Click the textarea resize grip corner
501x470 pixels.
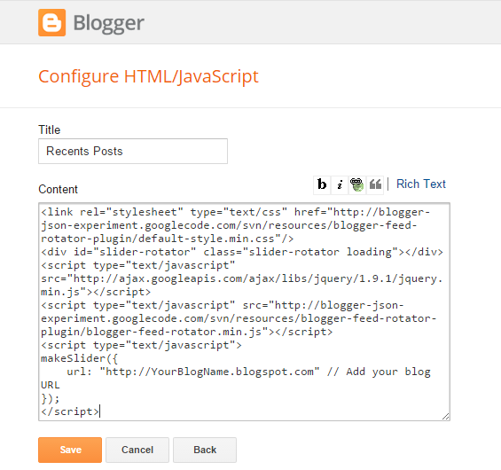[x=445, y=416]
